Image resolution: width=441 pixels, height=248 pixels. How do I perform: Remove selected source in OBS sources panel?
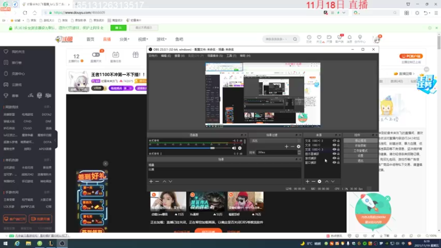click(313, 182)
